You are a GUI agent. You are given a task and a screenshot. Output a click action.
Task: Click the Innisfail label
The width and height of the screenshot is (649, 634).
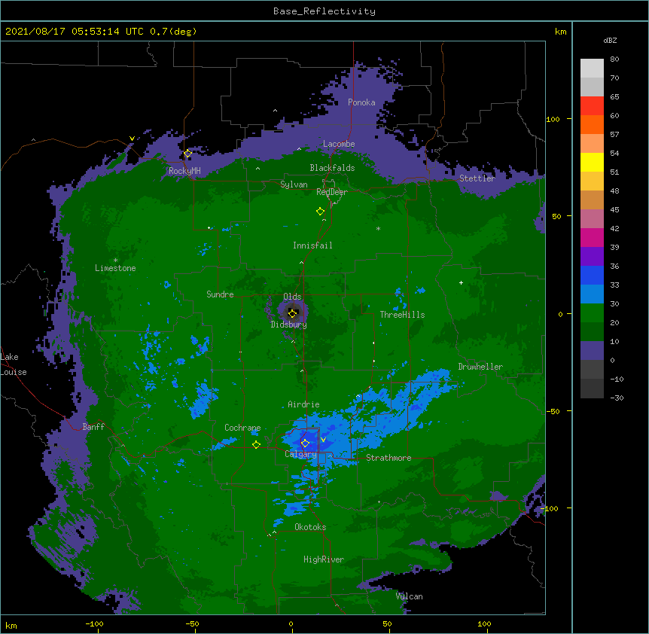coord(312,245)
